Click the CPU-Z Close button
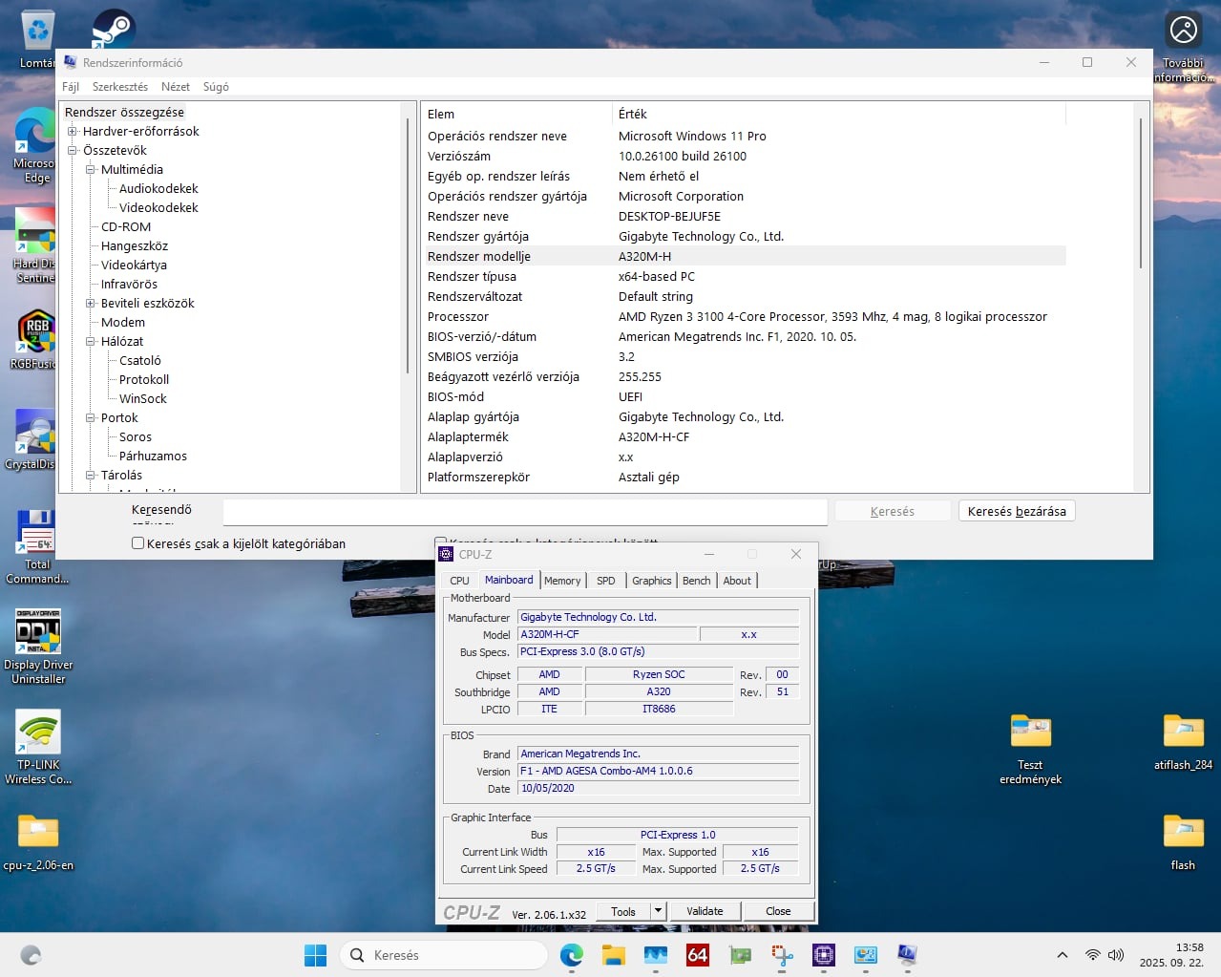This screenshot has width=1221, height=977. [x=778, y=911]
